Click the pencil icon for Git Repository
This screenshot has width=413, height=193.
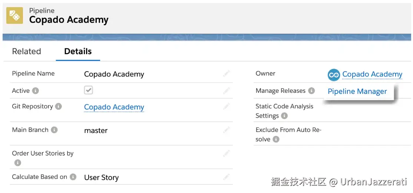point(227,107)
